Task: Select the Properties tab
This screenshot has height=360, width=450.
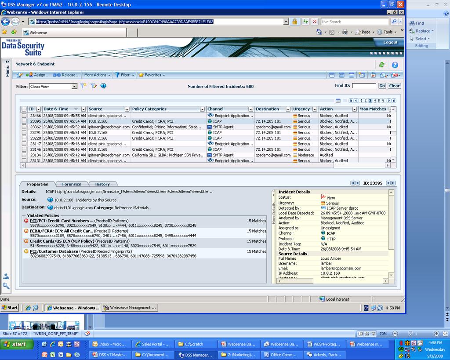Action: tap(37, 184)
